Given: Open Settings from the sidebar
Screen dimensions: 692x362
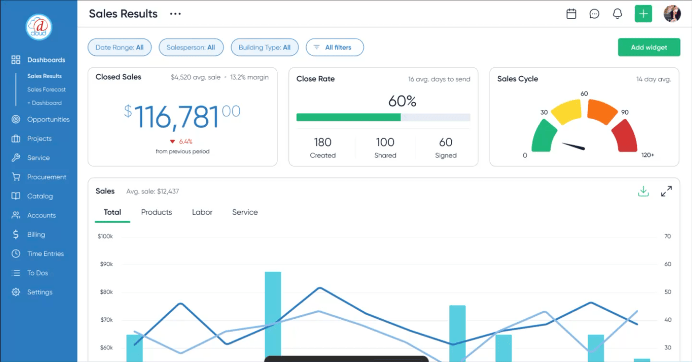Looking at the screenshot, I should (39, 292).
